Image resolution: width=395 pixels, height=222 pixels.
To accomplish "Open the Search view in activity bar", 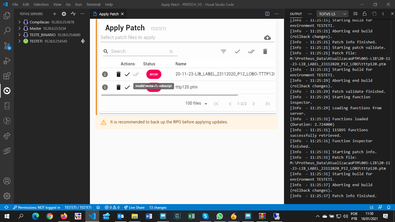I will [x=7, y=30].
